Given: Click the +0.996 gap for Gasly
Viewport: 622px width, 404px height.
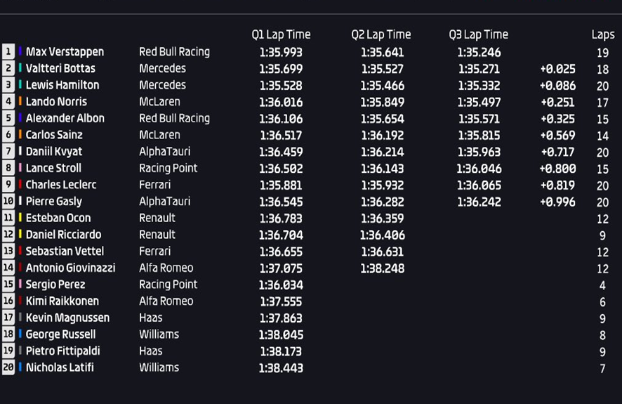Looking at the screenshot, I should 557,202.
